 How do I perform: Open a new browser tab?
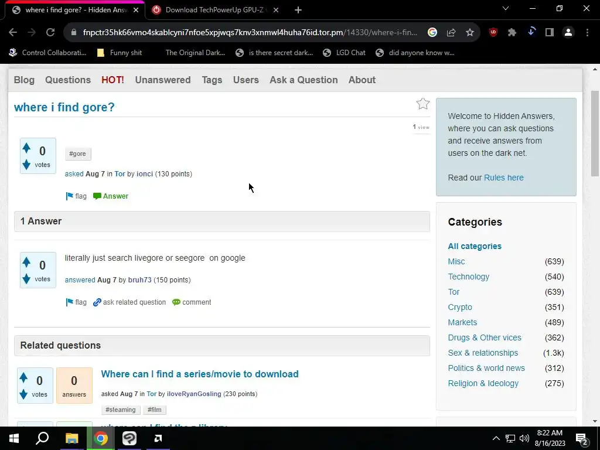298,11
